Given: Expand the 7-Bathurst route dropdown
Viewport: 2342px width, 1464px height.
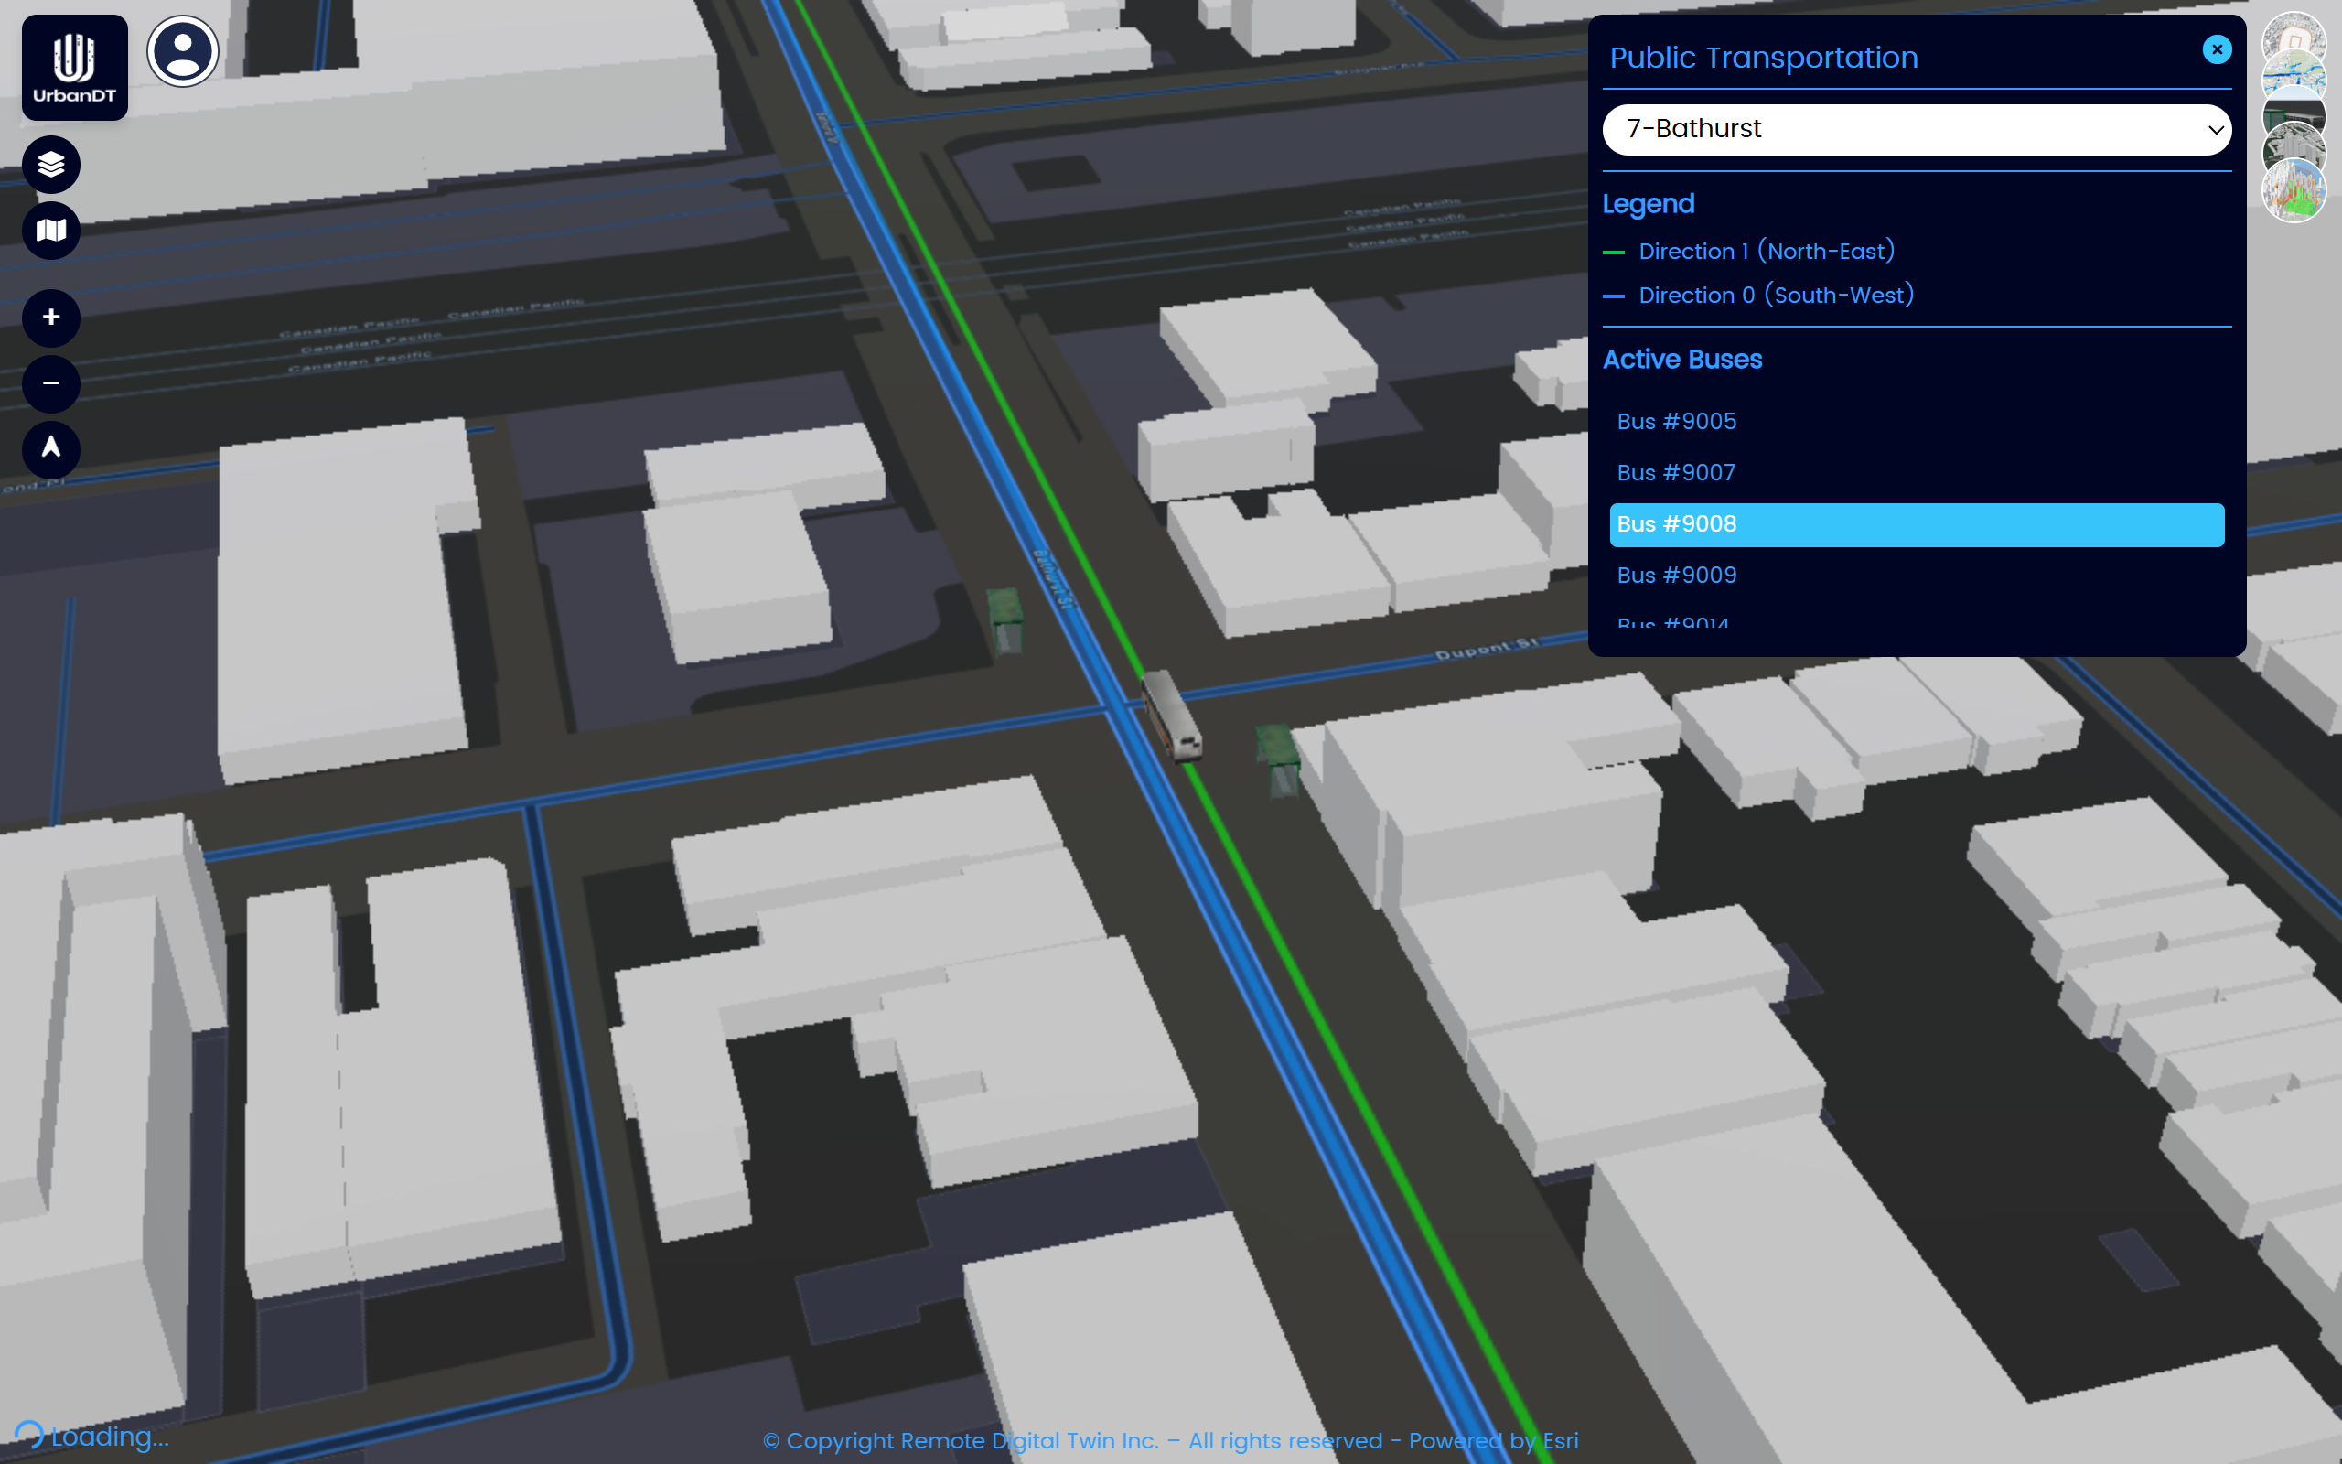Looking at the screenshot, I should tap(1917, 129).
